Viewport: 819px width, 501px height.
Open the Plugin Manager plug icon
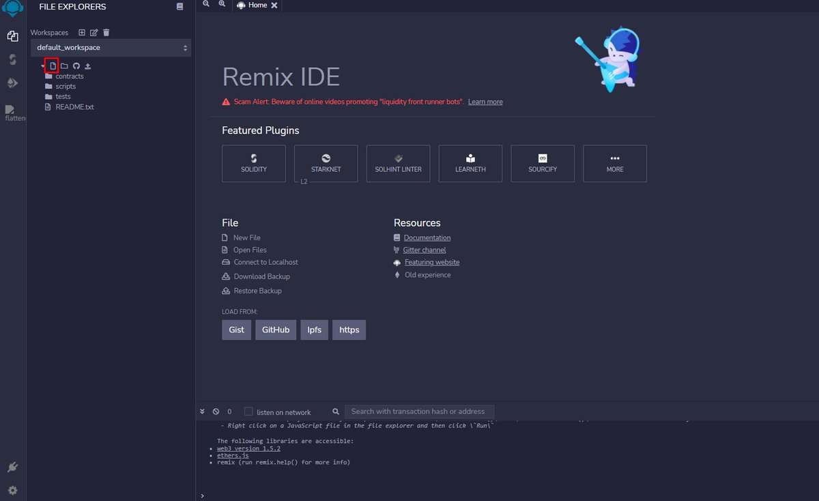(12, 468)
